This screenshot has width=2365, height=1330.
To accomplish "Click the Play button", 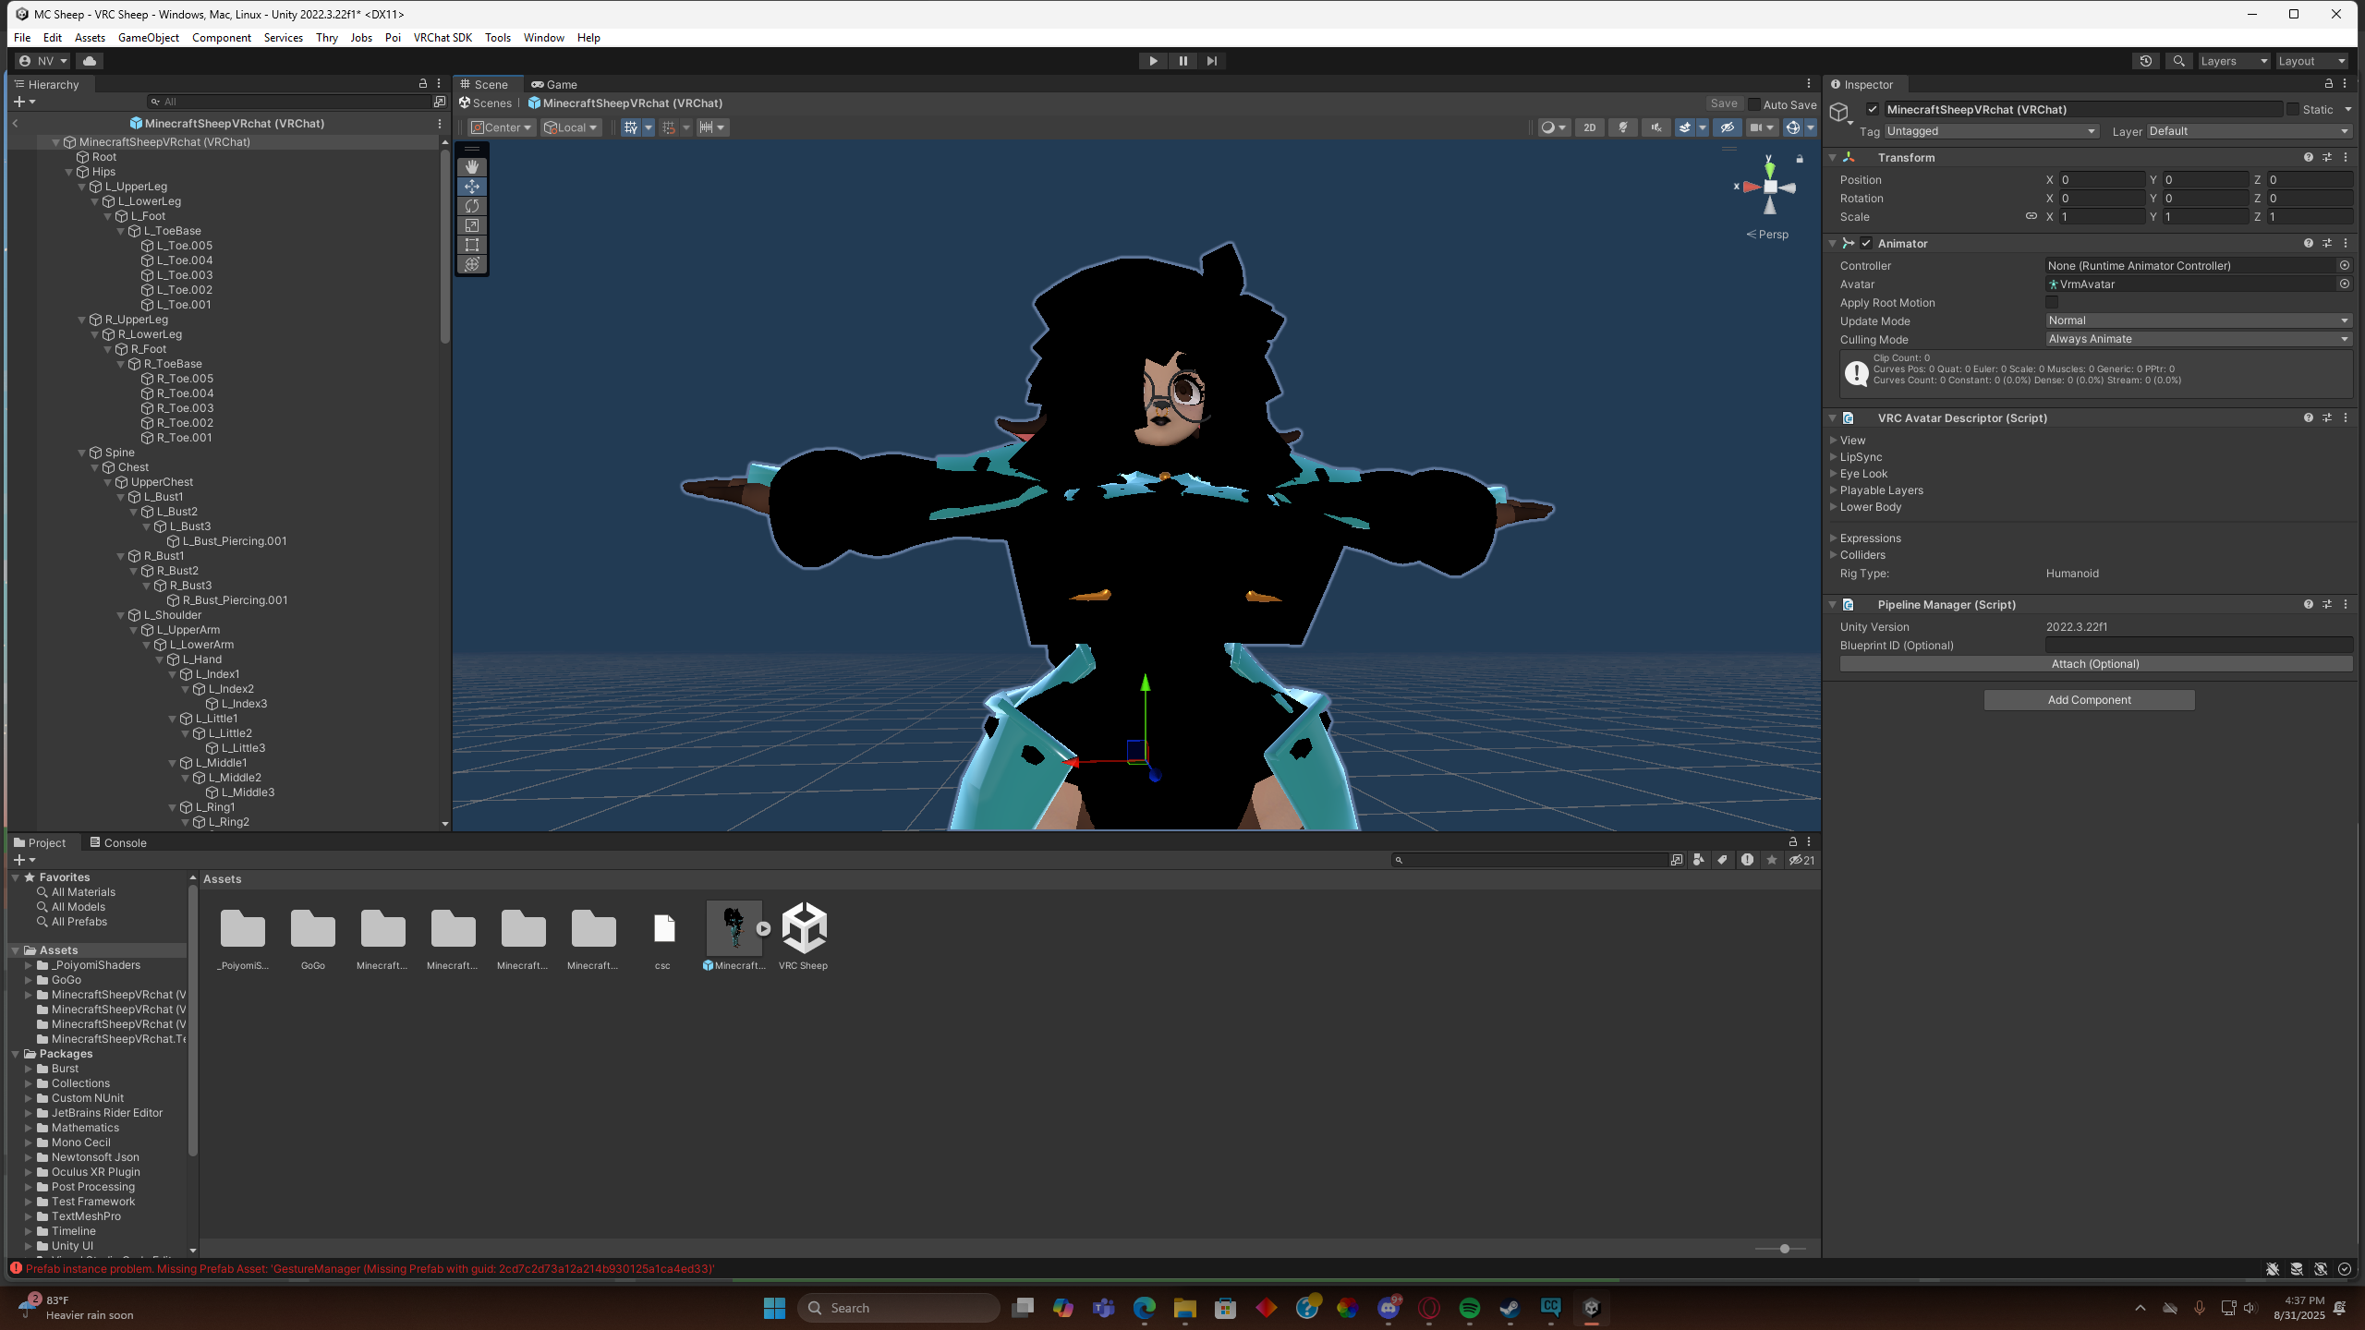I will tap(1153, 61).
